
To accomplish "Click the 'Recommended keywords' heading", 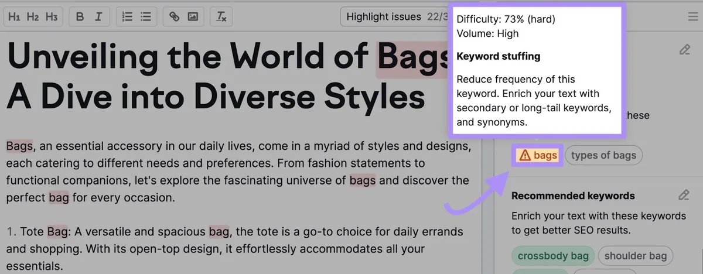I will pos(573,196).
